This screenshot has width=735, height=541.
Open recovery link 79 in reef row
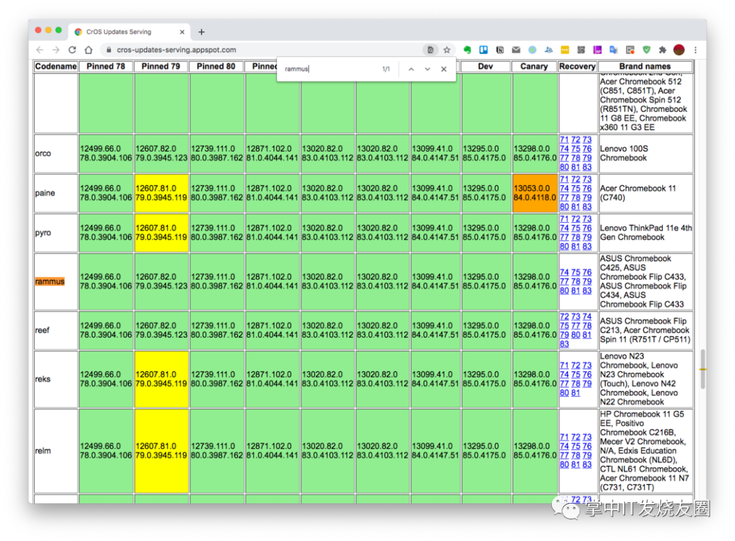[x=564, y=334]
